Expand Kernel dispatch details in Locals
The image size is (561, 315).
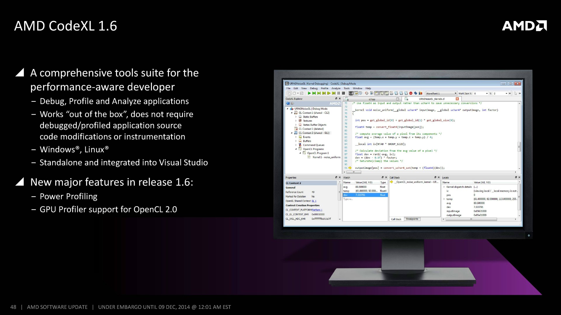click(444, 187)
